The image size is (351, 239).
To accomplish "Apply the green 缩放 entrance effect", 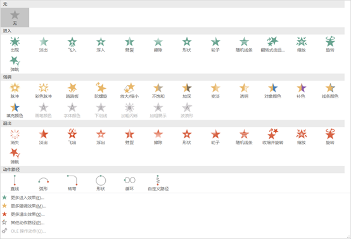I will pos(302,44).
